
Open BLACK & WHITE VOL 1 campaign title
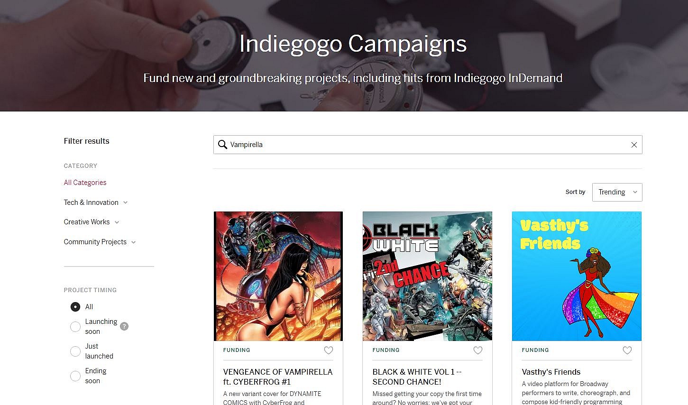[417, 377]
